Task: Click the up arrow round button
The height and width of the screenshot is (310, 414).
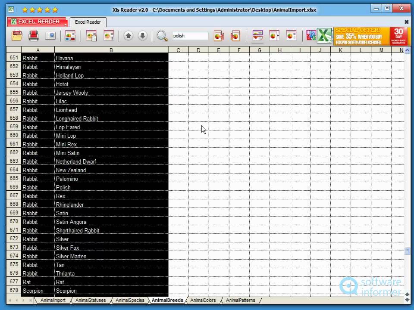Action: tap(129, 36)
